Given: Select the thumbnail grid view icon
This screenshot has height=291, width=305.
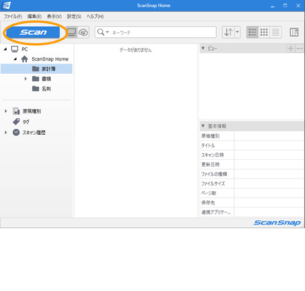Looking at the screenshot, I should click(264, 32).
